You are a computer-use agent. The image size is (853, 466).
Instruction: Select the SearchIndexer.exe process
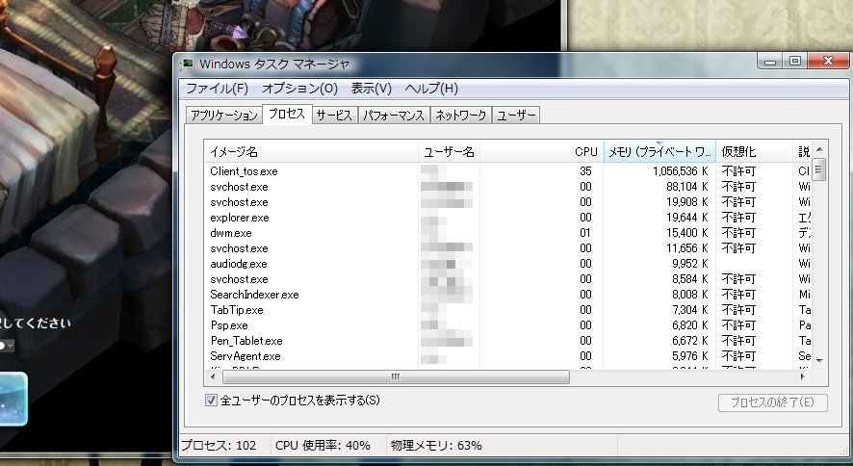tap(508, 295)
